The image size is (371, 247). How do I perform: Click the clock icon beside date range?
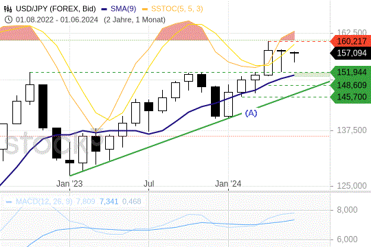pos(8,20)
